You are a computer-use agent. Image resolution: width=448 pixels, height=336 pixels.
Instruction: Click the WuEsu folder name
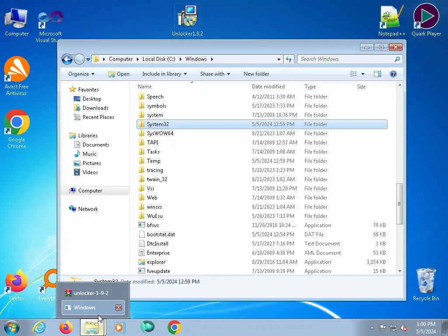click(154, 216)
